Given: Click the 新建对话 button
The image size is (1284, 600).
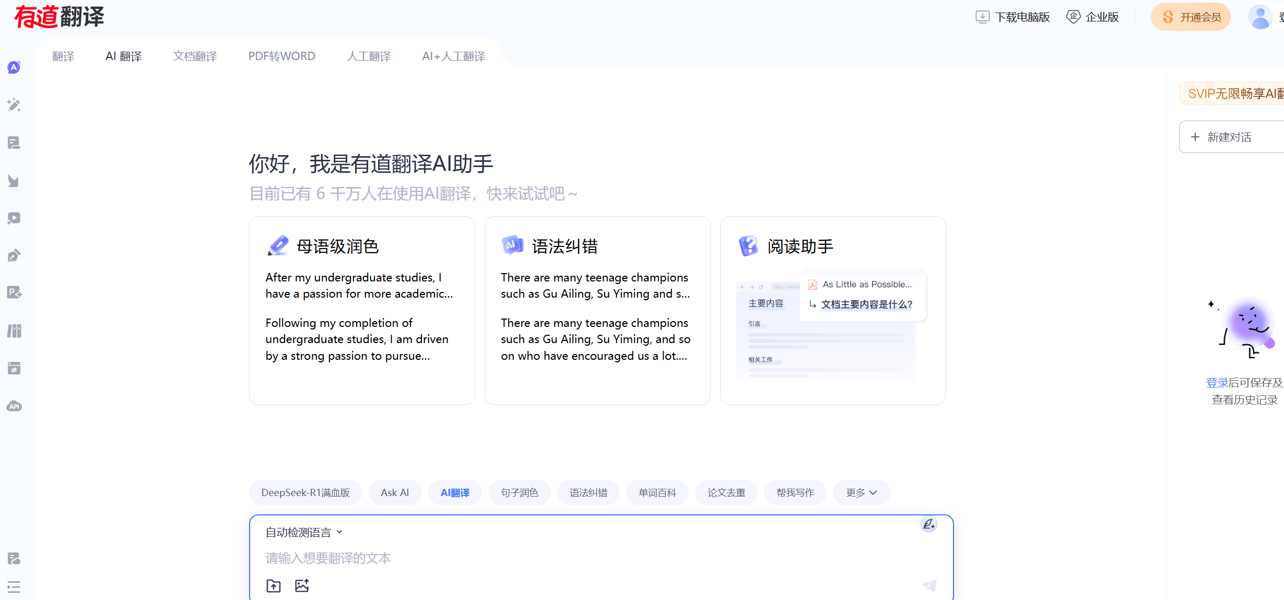Looking at the screenshot, I should 1229,137.
